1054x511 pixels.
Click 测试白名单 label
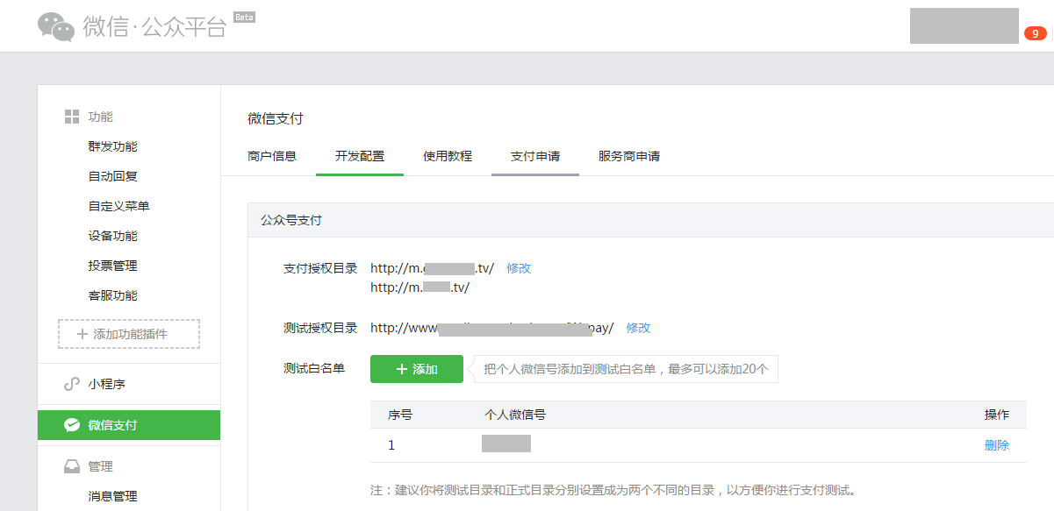(314, 368)
